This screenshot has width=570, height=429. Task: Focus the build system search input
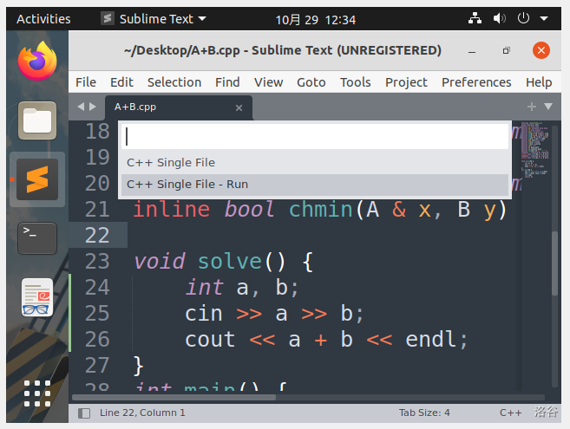click(x=314, y=136)
